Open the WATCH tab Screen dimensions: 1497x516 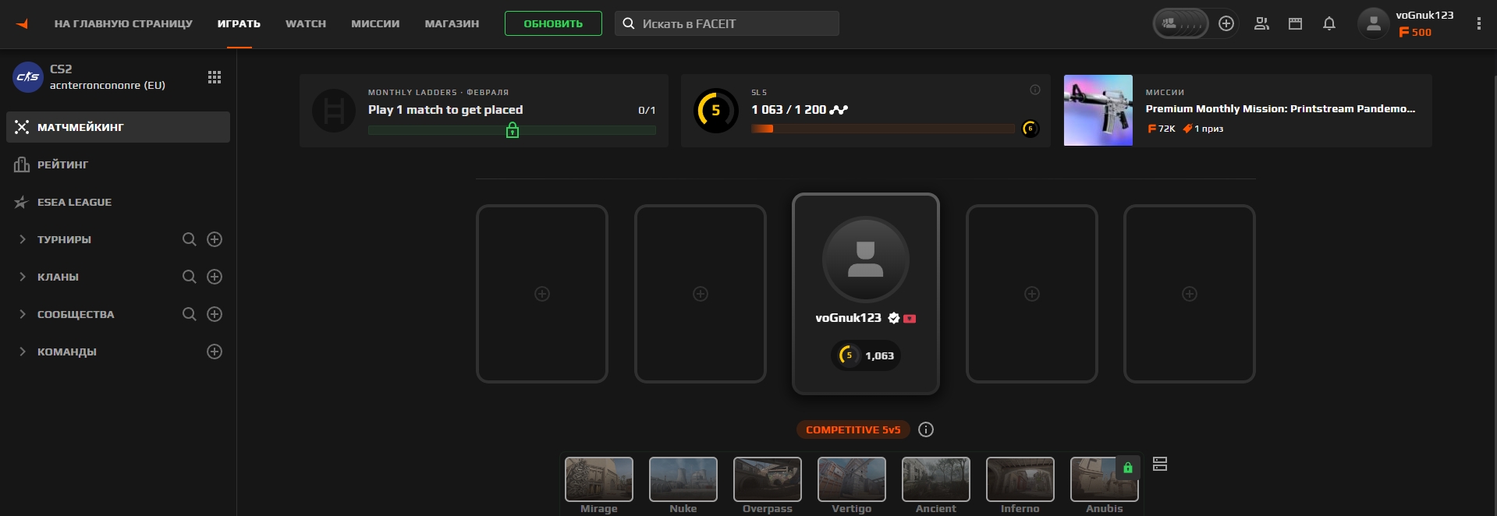coord(306,24)
